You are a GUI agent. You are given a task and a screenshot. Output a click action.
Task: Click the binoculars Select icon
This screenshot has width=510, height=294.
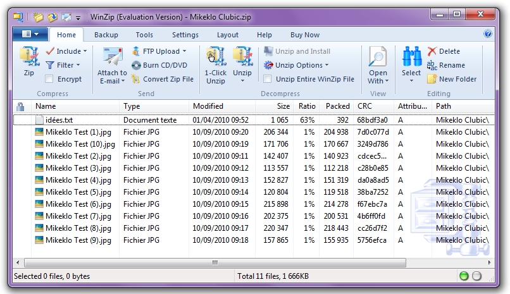tap(411, 58)
